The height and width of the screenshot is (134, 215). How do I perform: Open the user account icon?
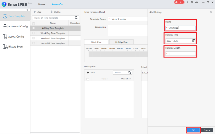coord(187,2)
